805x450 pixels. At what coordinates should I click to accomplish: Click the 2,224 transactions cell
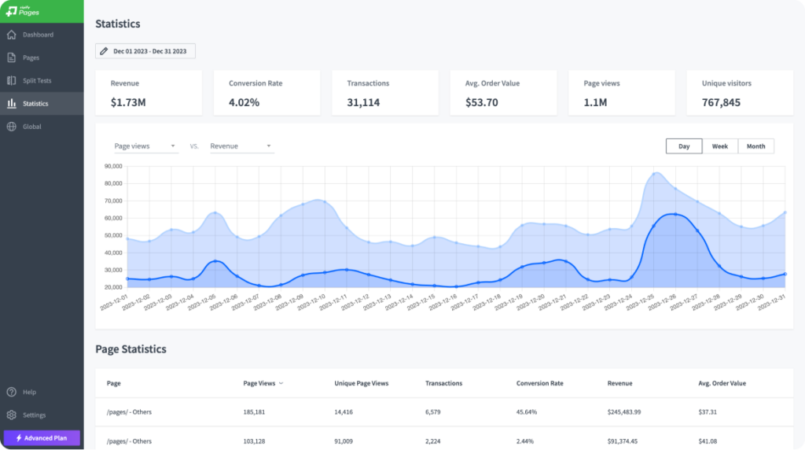pyautogui.click(x=433, y=441)
